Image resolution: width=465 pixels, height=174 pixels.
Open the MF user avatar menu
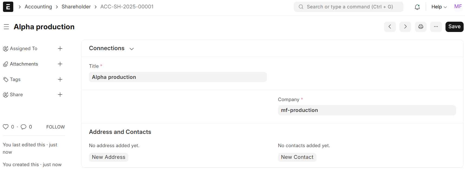[x=458, y=7]
